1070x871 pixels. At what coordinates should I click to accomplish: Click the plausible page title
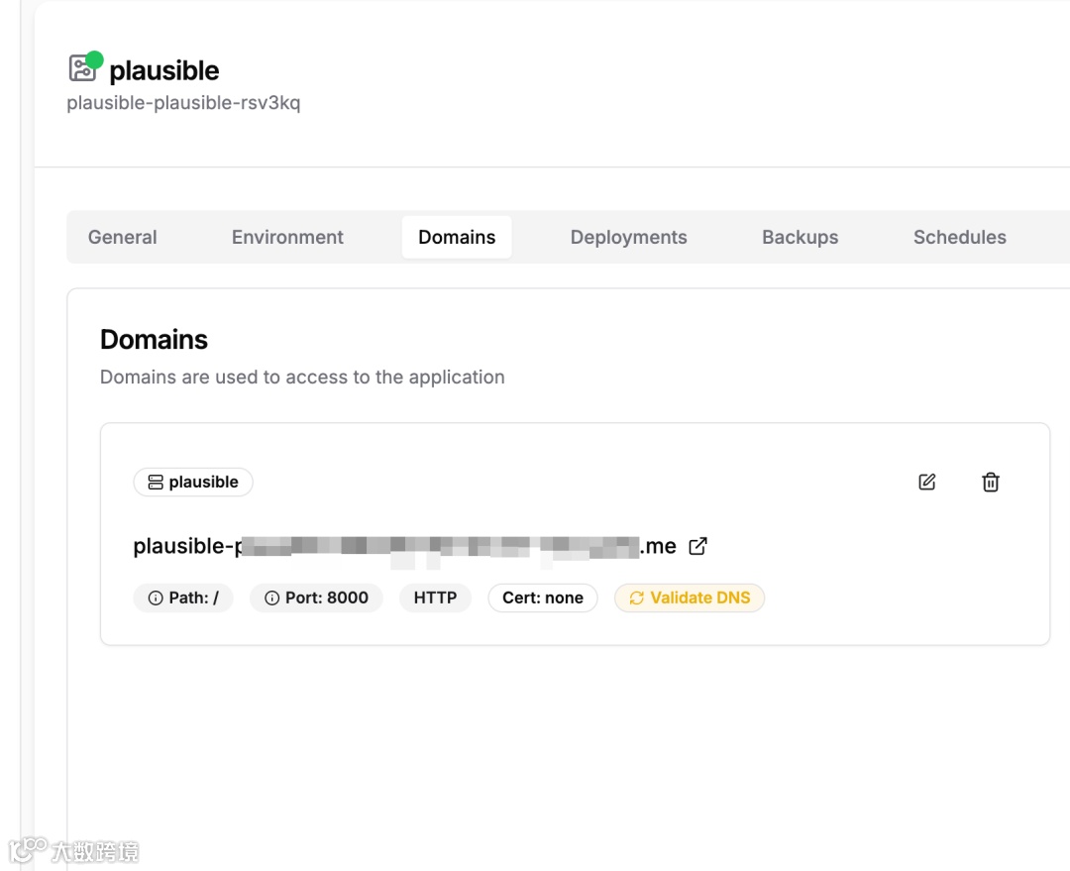(x=163, y=70)
